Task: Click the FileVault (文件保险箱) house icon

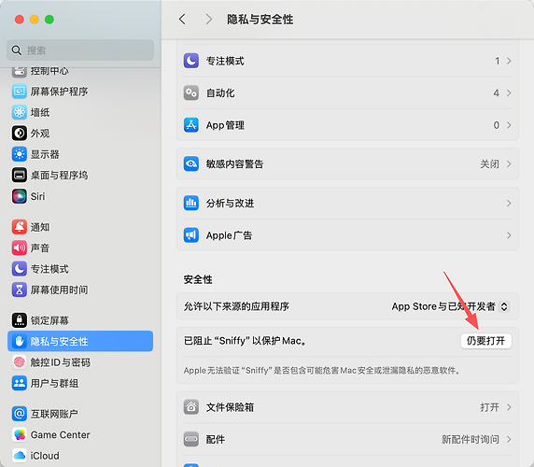Action: (191, 407)
